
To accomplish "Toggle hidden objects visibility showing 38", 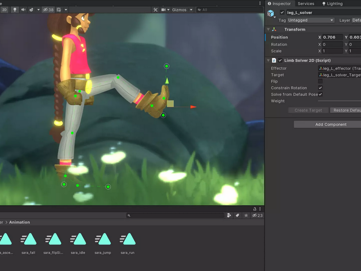I will pyautogui.click(x=48, y=9).
